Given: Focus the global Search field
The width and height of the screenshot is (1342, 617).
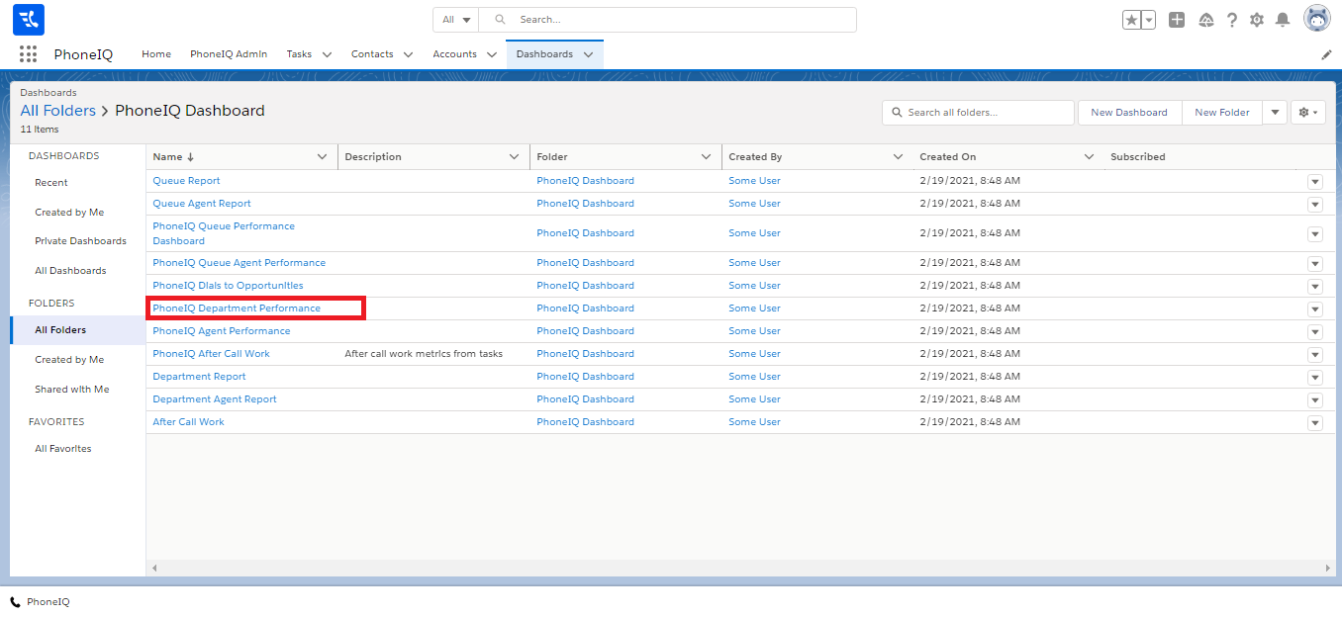Looking at the screenshot, I should point(668,20).
